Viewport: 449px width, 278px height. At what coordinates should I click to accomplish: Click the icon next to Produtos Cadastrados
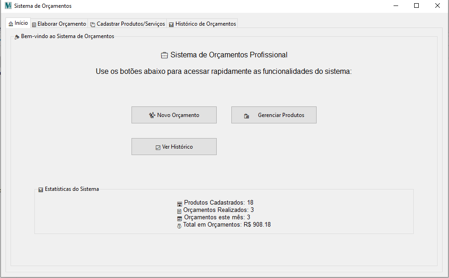click(180, 203)
